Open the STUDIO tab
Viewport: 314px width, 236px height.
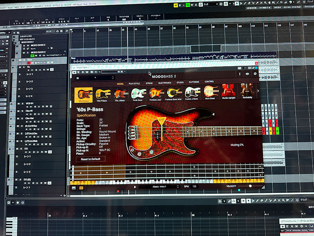click(180, 83)
